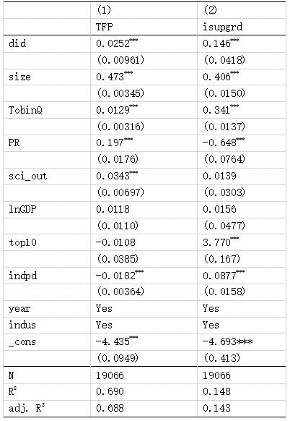Select the sci_out row label
The width and height of the screenshot is (290, 421).
tap(47, 176)
